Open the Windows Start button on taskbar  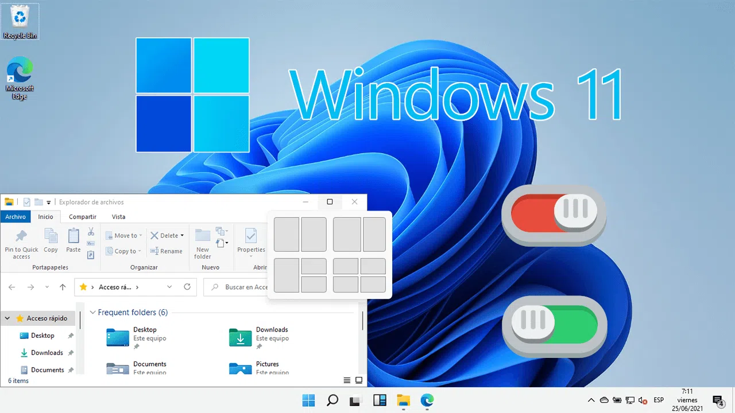coord(308,400)
